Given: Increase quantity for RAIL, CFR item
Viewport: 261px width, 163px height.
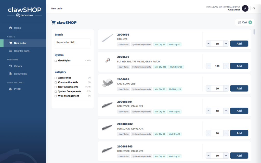Looking at the screenshot, I should (226, 44).
